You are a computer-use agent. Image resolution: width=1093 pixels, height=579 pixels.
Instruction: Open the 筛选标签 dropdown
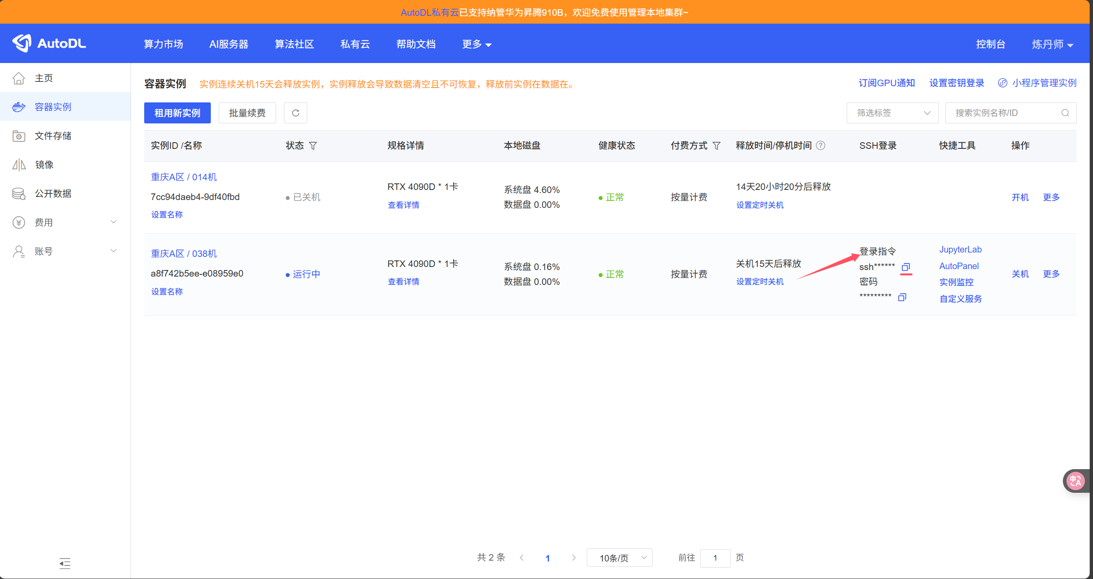click(x=892, y=113)
